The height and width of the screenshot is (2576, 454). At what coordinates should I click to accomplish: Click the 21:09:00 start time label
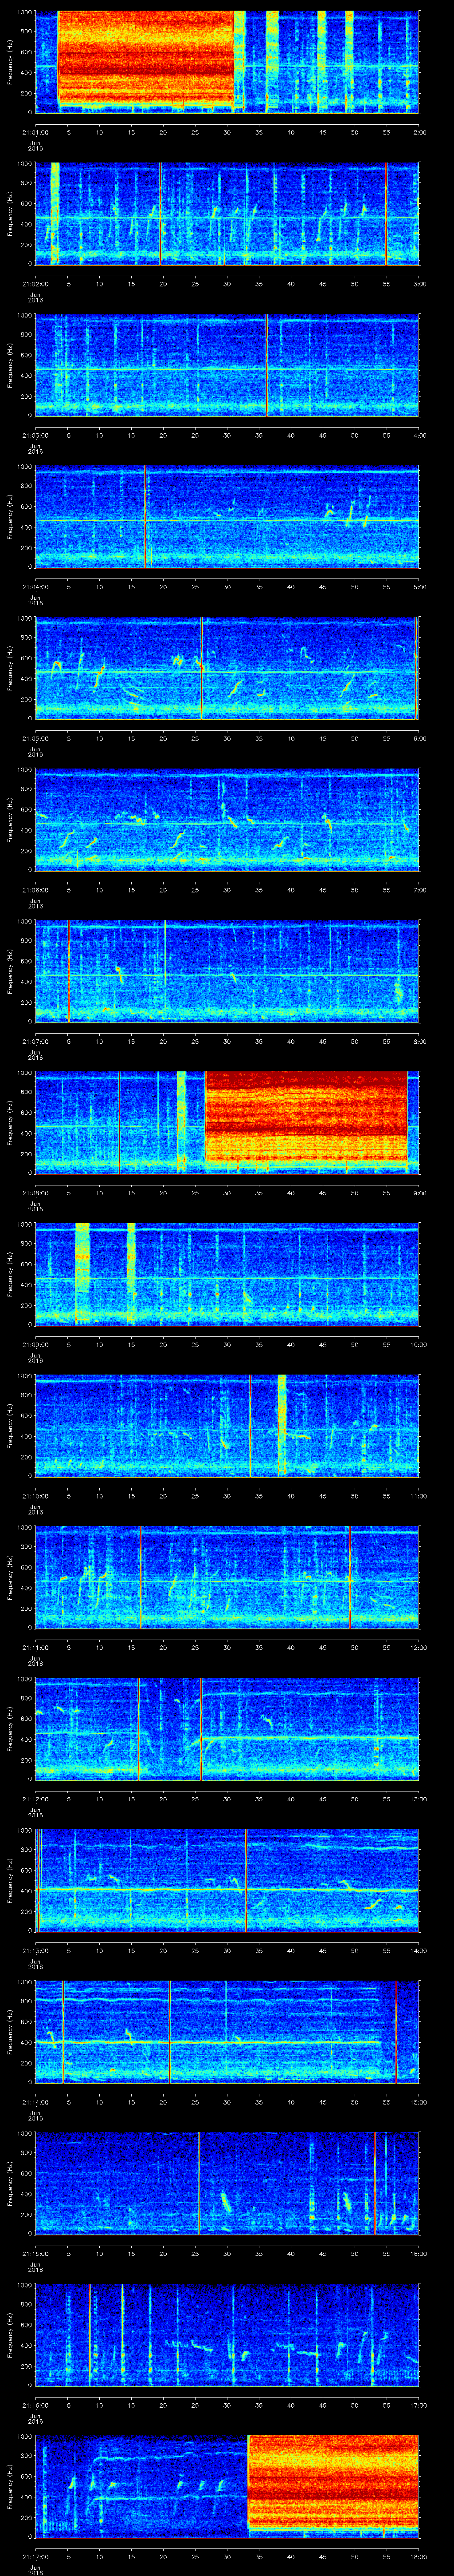[35, 1345]
